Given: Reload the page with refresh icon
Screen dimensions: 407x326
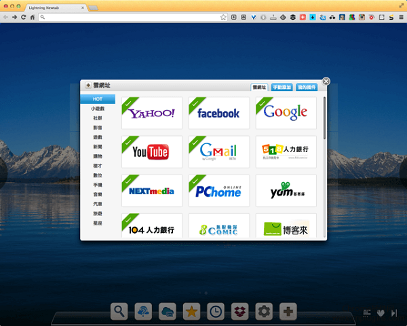Looking at the screenshot, I should pyautogui.click(x=23, y=17).
